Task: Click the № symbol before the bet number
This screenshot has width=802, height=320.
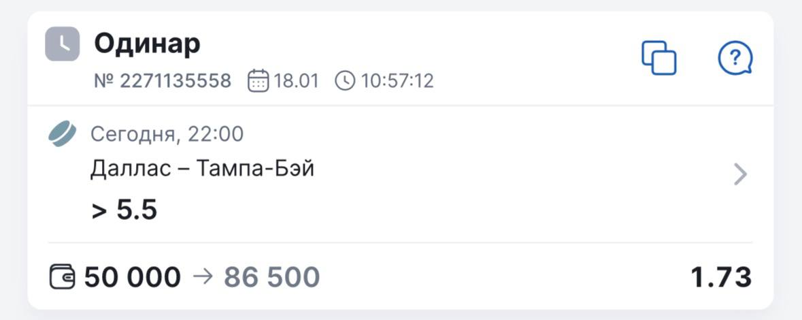Action: (x=104, y=81)
